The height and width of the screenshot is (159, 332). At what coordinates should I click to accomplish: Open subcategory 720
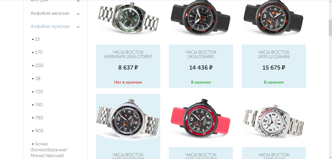click(37, 92)
